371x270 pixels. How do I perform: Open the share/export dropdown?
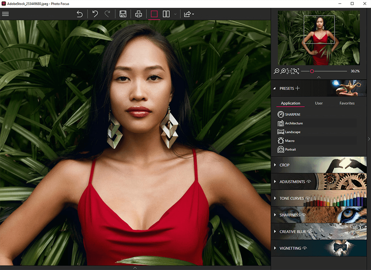click(x=189, y=14)
